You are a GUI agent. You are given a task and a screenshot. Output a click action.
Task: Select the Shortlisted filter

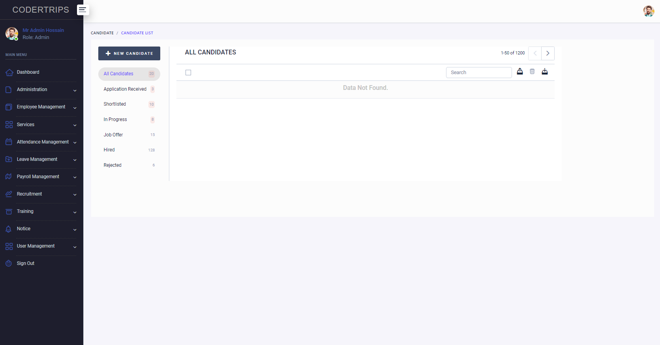(x=129, y=104)
